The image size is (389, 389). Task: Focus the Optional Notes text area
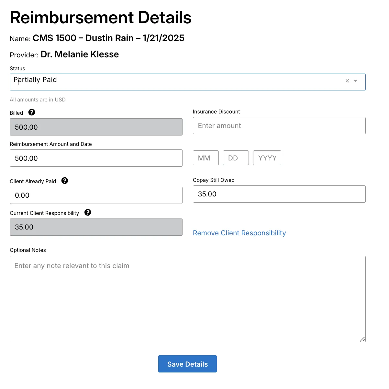click(188, 299)
